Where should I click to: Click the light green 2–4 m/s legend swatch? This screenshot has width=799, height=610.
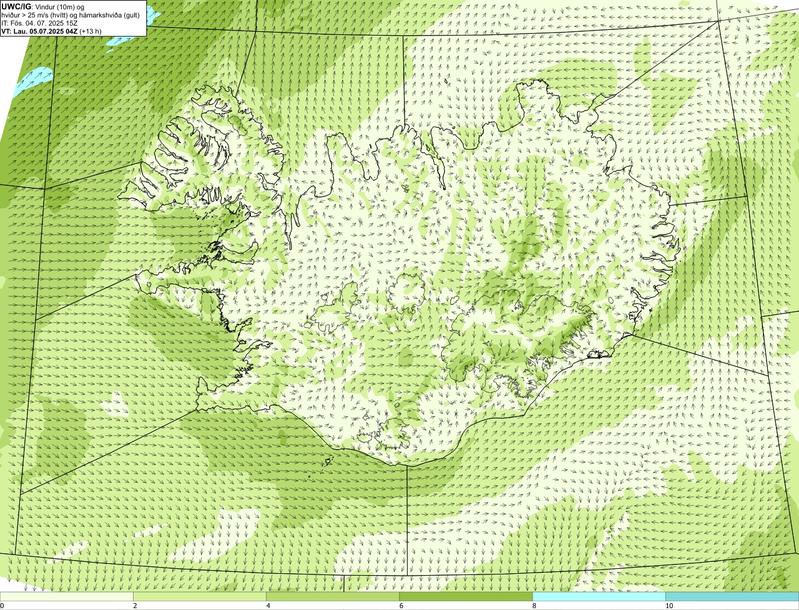pyautogui.click(x=200, y=597)
